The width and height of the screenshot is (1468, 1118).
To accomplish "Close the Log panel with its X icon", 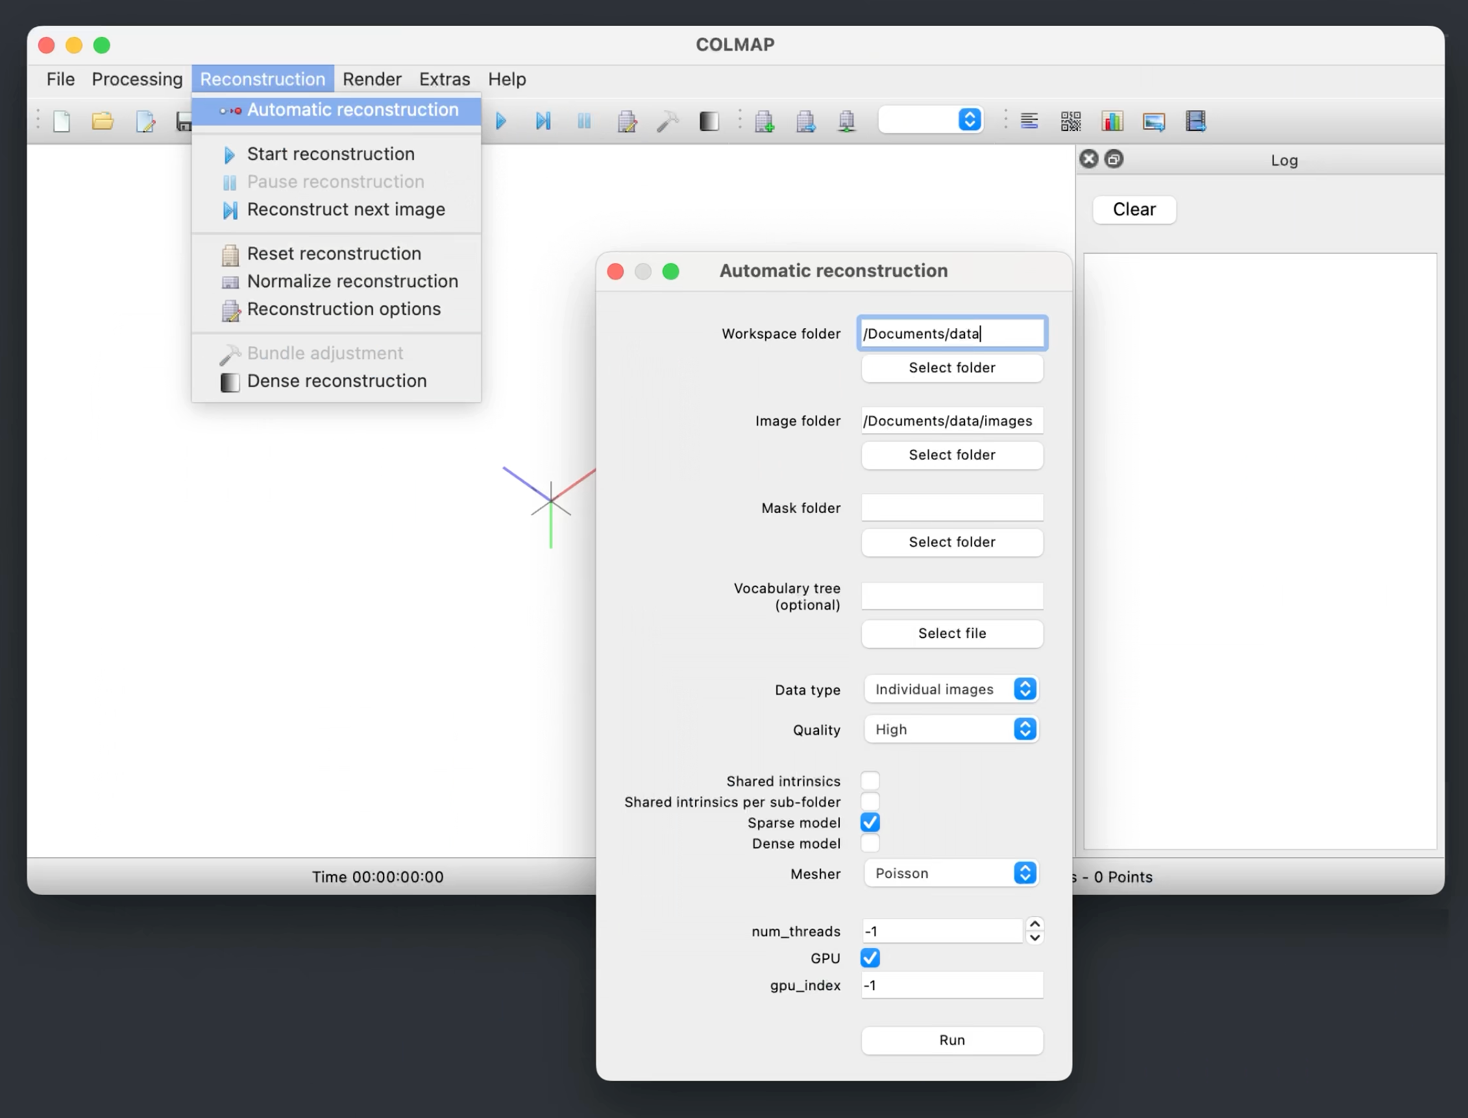I will pyautogui.click(x=1089, y=159).
